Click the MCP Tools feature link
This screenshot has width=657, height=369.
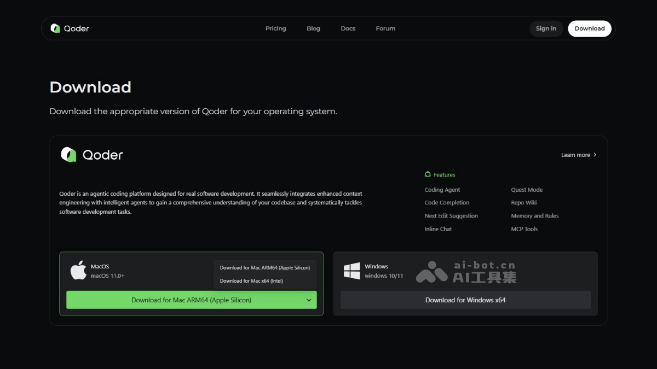pyautogui.click(x=524, y=229)
